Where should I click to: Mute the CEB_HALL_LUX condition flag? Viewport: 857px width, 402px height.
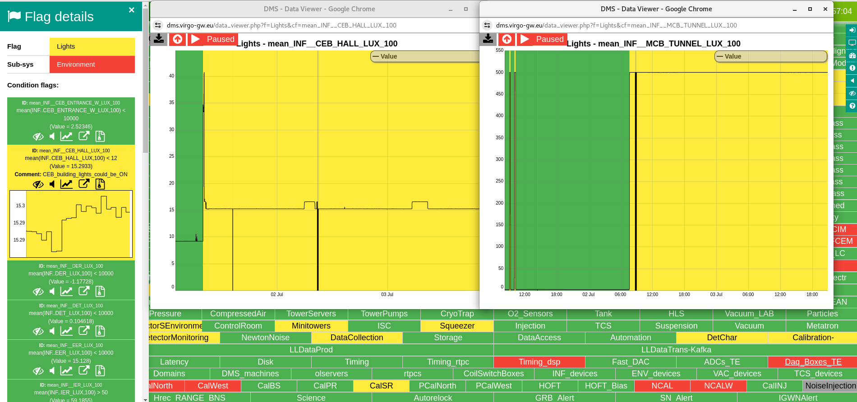point(52,184)
